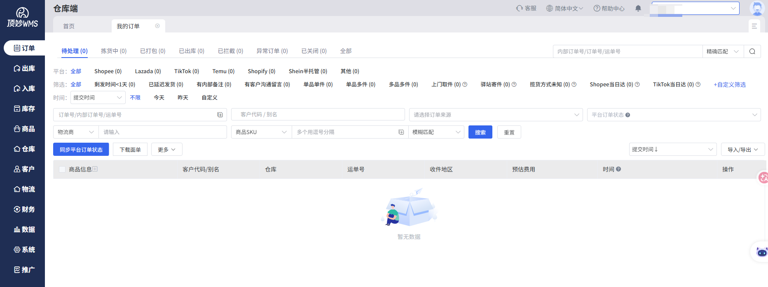Click the 下载面单 button
The width and height of the screenshot is (768, 287).
(x=130, y=150)
